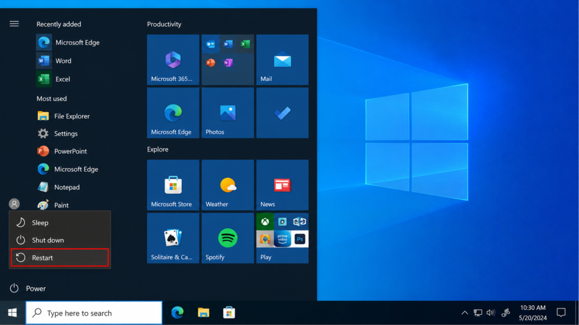This screenshot has width=579, height=325.
Task: Open the Spotify tile
Action: click(x=228, y=238)
